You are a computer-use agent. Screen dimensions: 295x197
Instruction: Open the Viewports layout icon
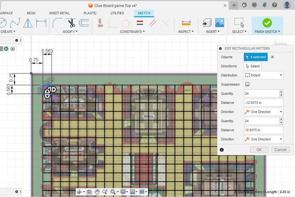(x=142, y=192)
